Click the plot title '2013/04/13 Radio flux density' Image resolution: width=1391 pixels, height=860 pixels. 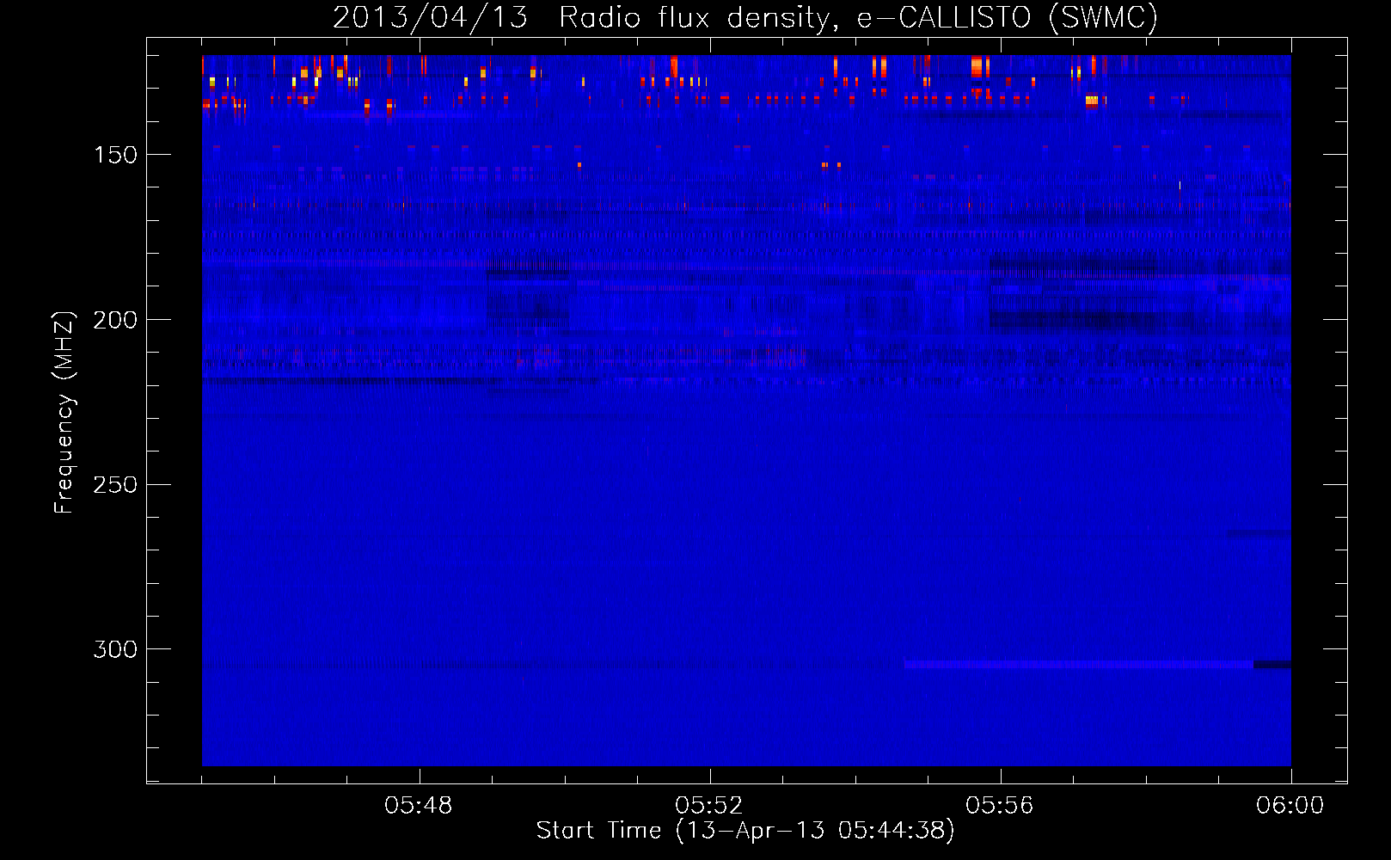[x=585, y=17]
